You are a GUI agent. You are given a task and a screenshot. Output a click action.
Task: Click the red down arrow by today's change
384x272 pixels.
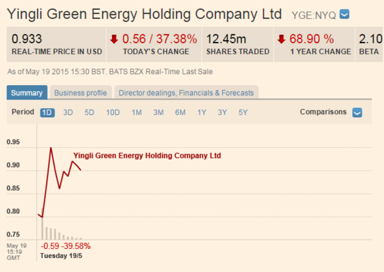click(114, 39)
